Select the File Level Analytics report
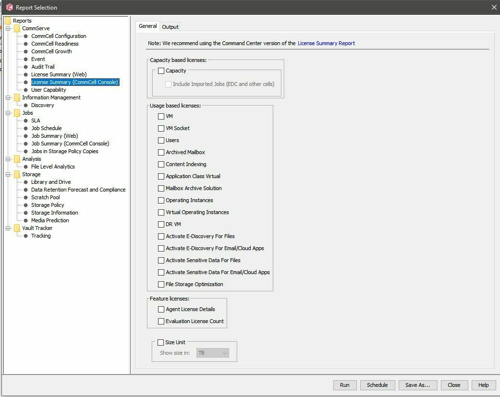 click(53, 167)
